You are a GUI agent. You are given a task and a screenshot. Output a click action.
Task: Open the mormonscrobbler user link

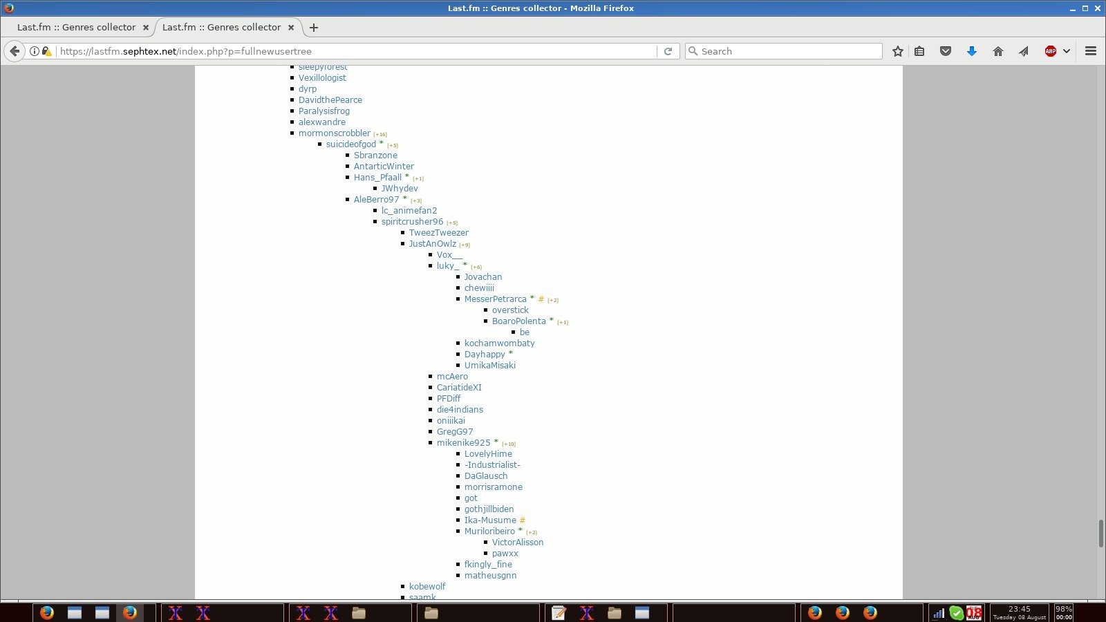tap(334, 133)
